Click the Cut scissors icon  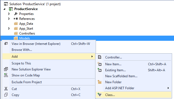tap(6, 89)
